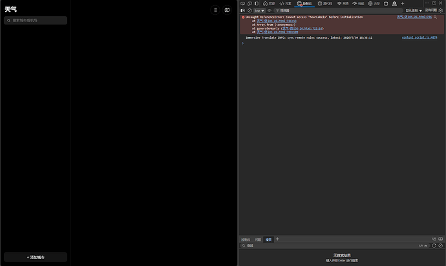Focus the console filter field
Screen dimensions: 446x266
pyautogui.click(x=339, y=10)
